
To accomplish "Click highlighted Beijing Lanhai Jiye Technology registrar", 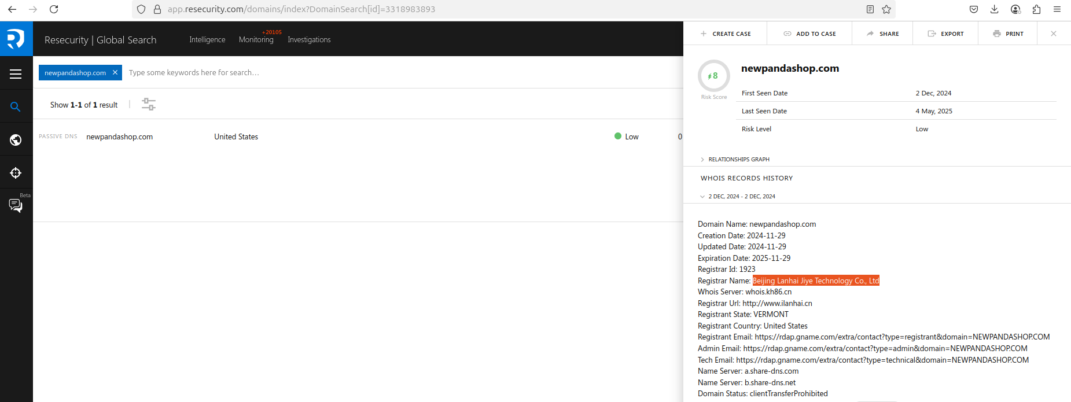I will pyautogui.click(x=816, y=281).
